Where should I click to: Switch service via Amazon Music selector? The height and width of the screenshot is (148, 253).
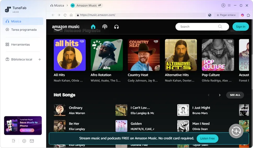pos(87,5)
